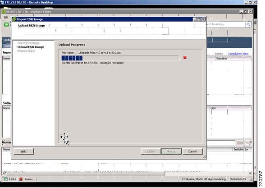Select the 'Select ESXi Image' wizard step
The height and width of the screenshot is (188, 265).
pos(28,43)
